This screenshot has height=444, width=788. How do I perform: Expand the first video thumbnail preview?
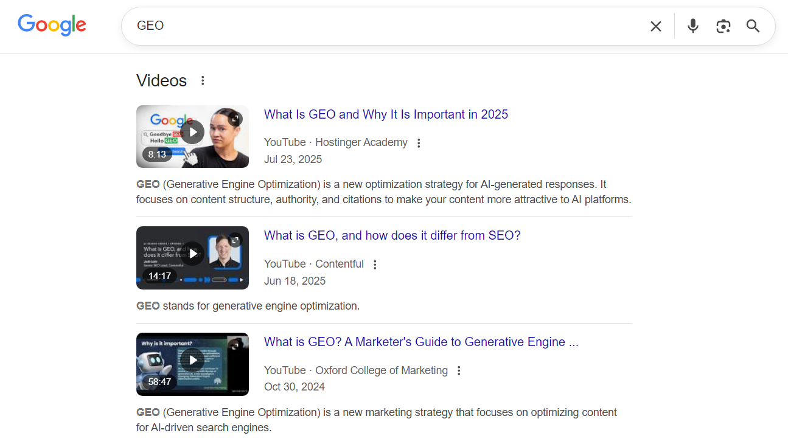coord(235,119)
